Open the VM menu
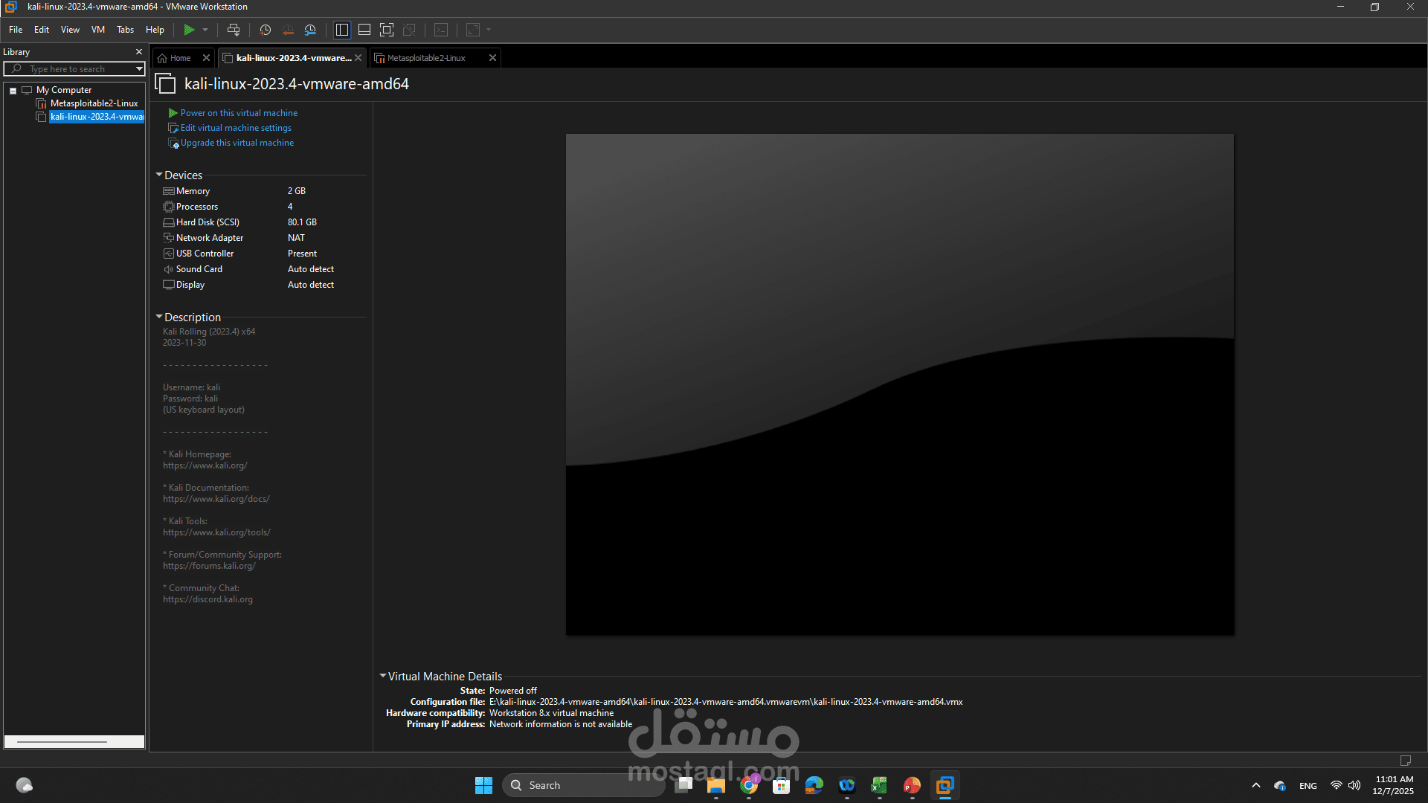 98,30
